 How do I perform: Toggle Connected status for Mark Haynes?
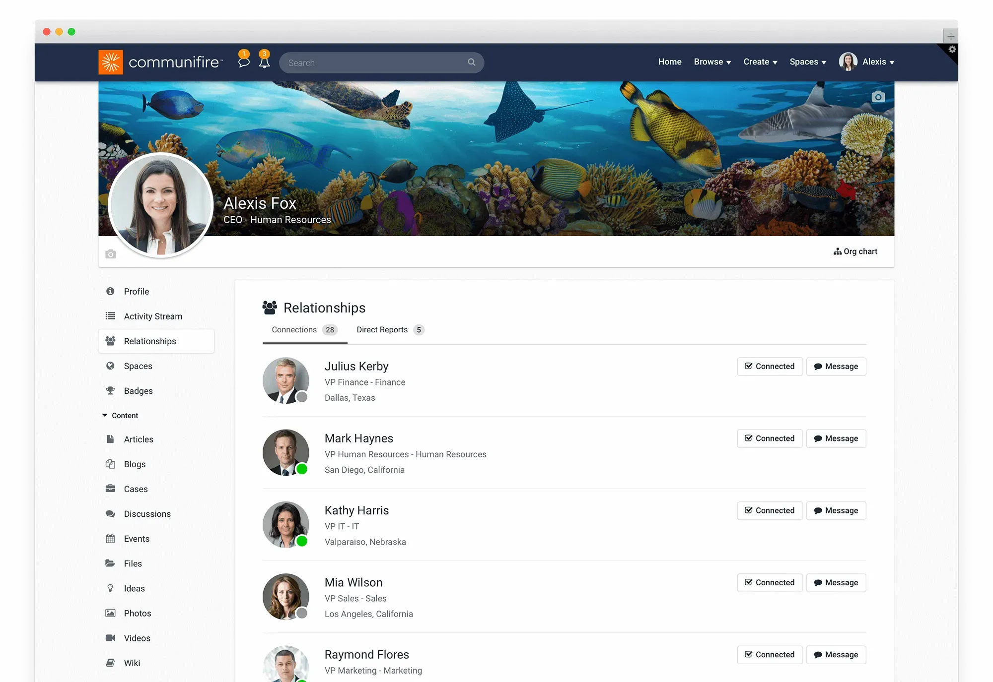click(770, 438)
